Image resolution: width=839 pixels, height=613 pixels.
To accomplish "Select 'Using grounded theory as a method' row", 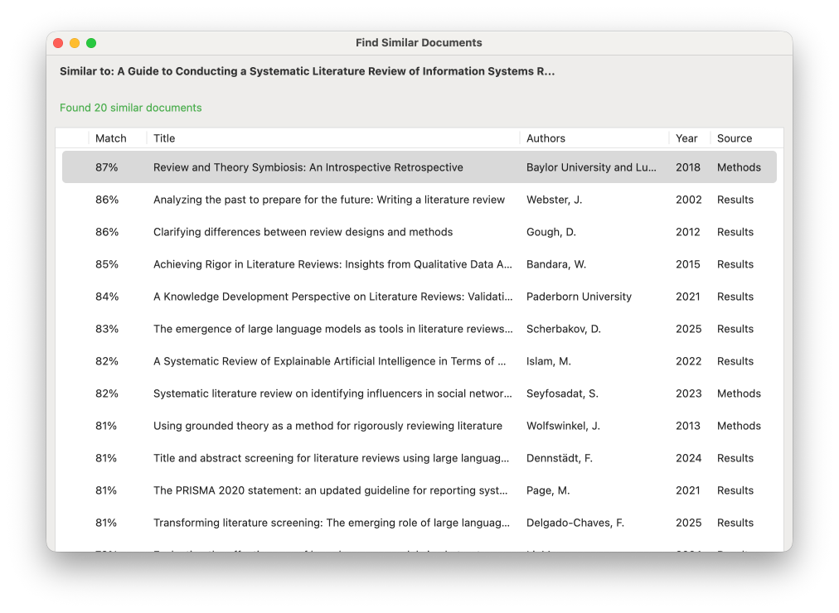I will tap(419, 426).
